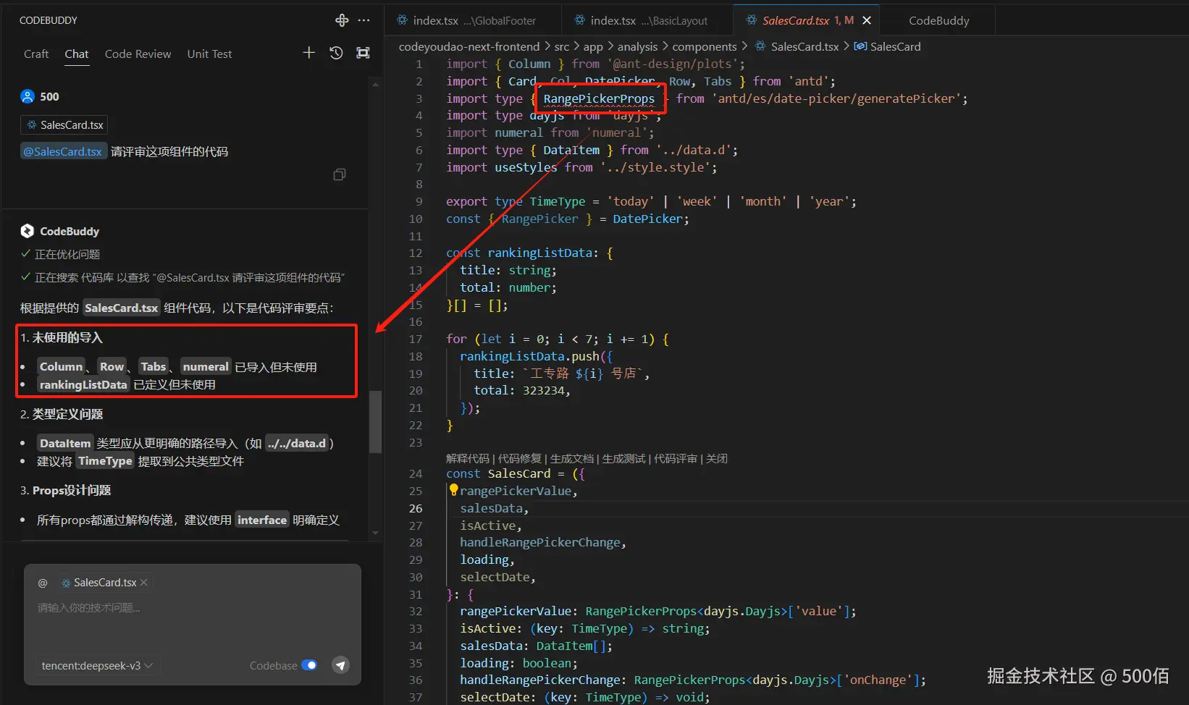The height and width of the screenshot is (705, 1189).
Task: Expand the components breadcrumb segment
Action: 704,46
